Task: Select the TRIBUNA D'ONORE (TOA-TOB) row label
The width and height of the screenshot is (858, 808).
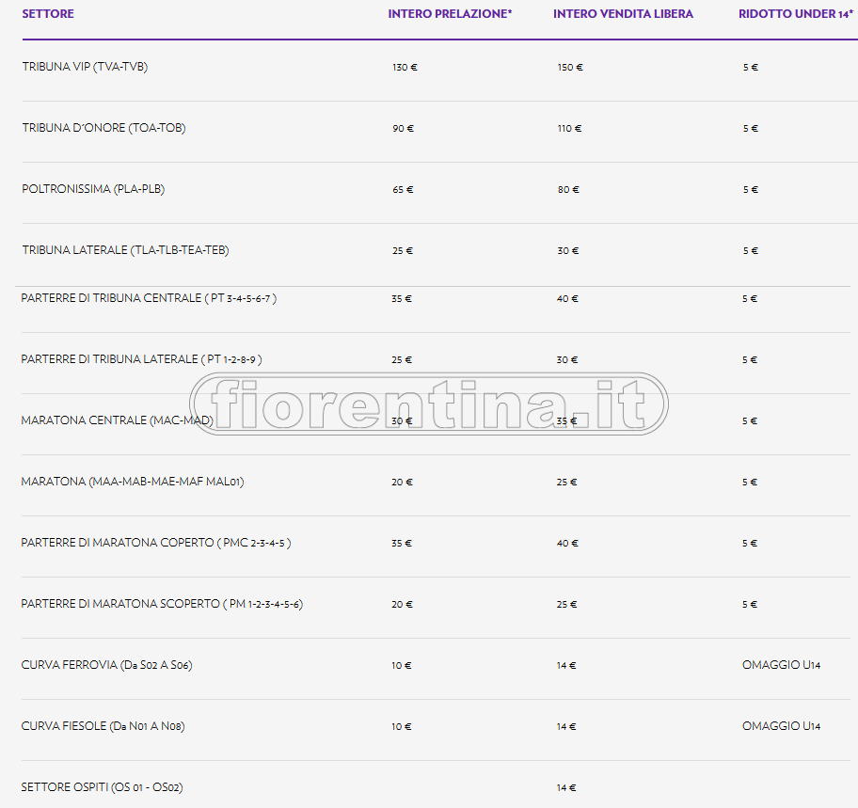Action: pyautogui.click(x=104, y=128)
